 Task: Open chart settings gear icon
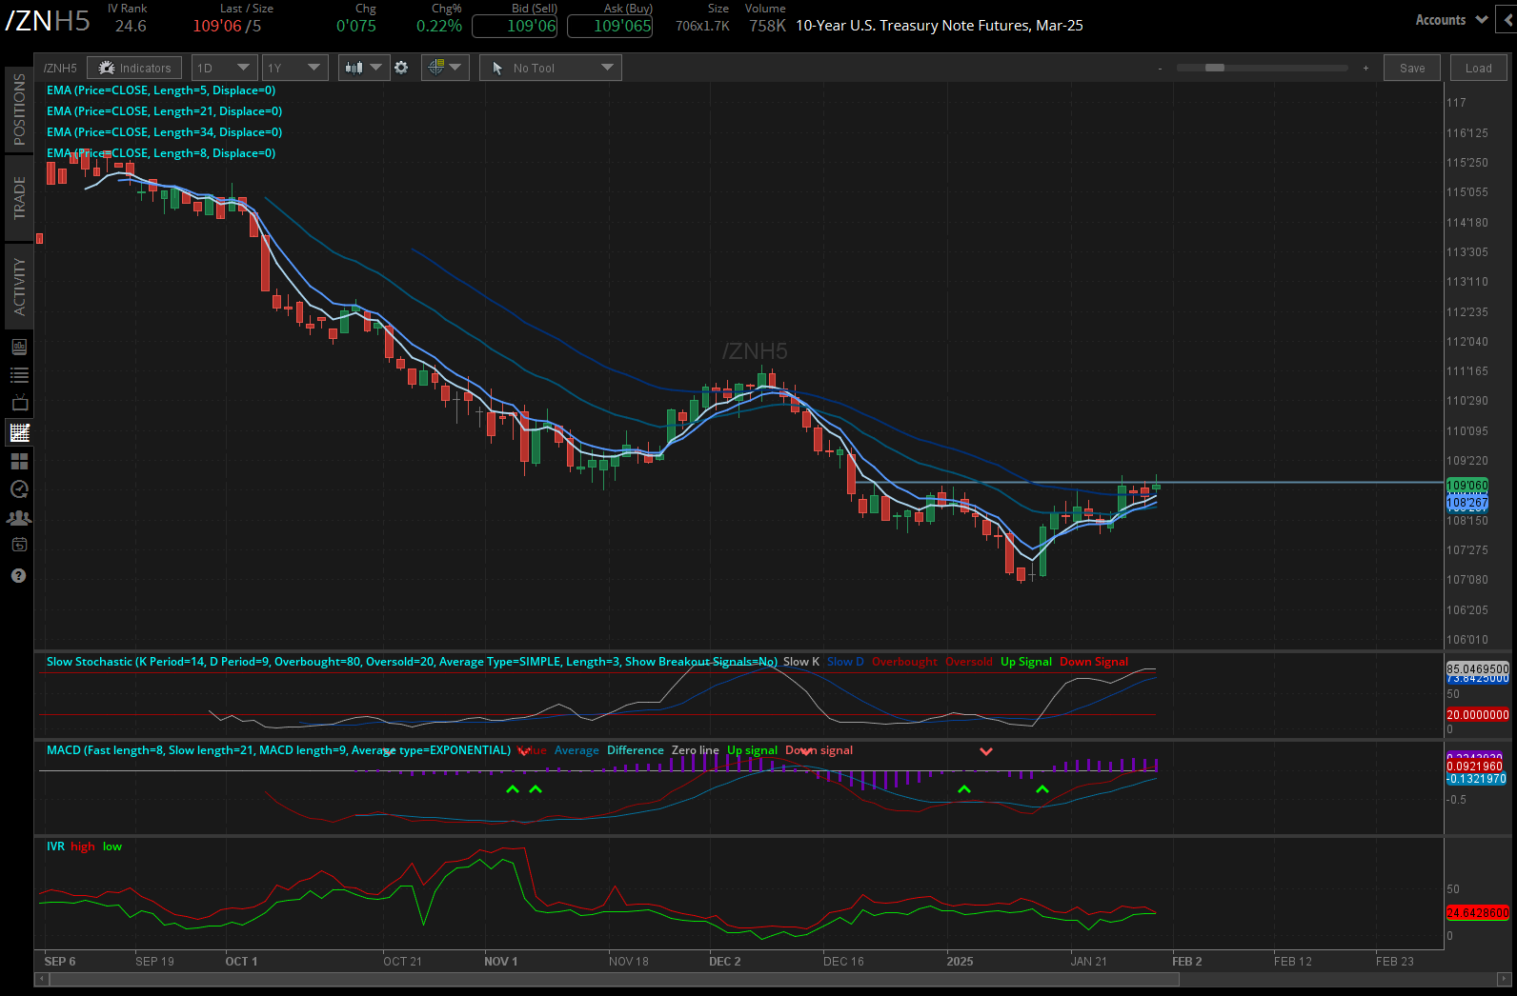coord(401,68)
